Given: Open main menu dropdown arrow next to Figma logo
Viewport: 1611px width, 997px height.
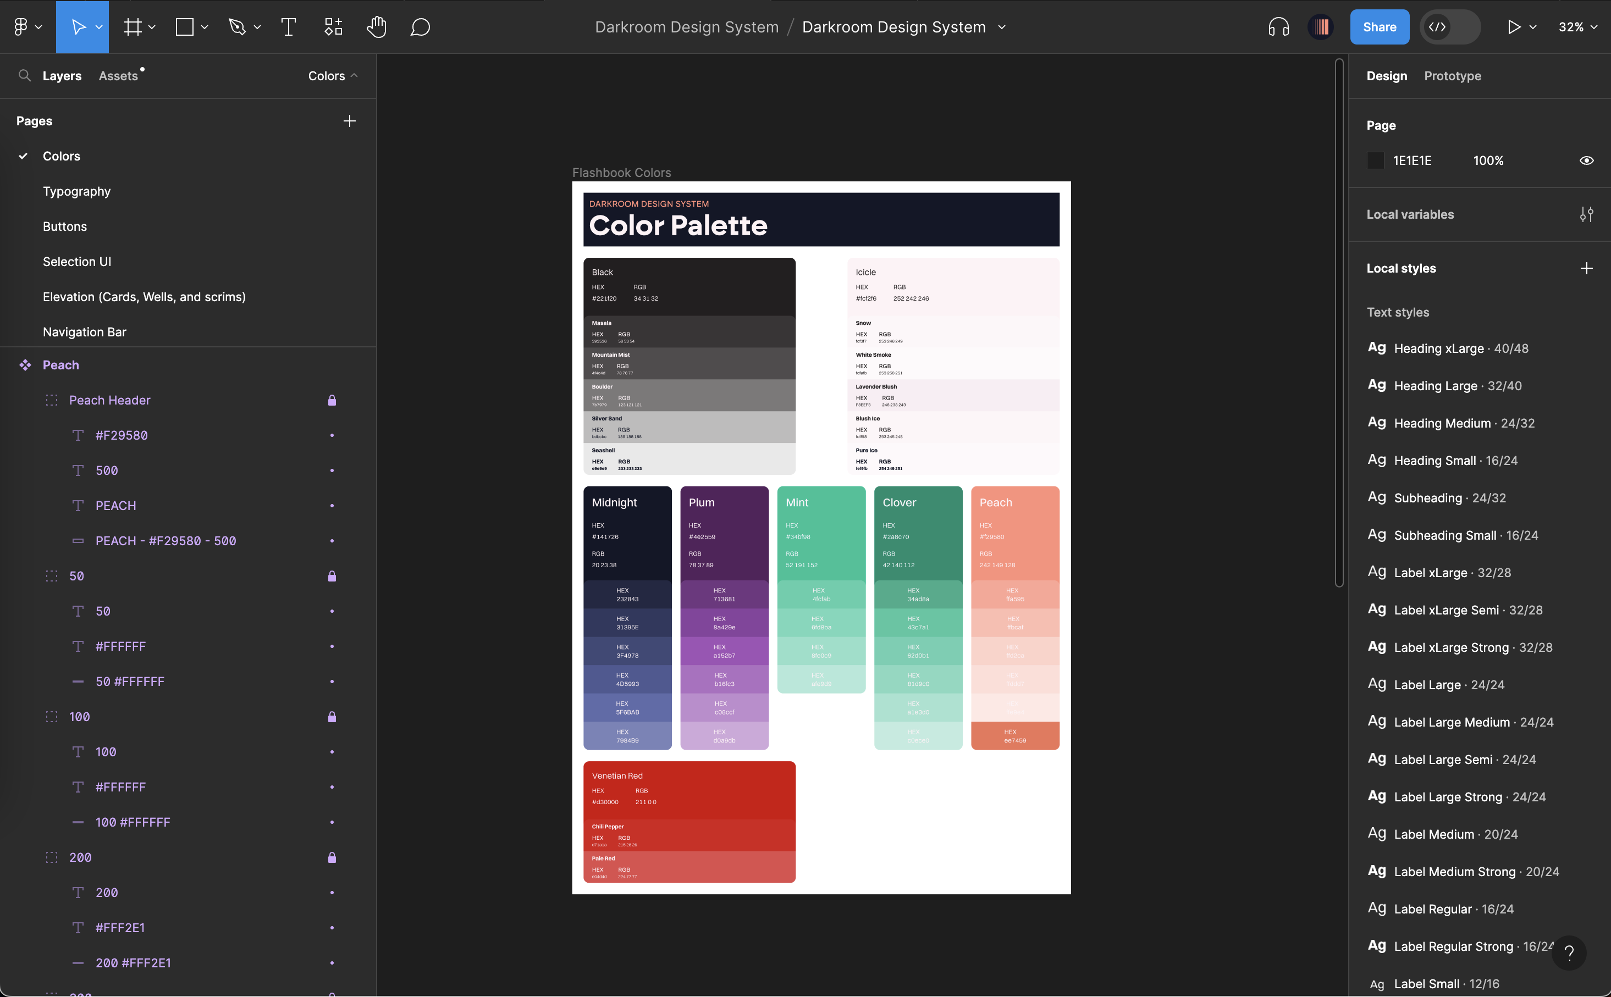Looking at the screenshot, I should coord(38,27).
